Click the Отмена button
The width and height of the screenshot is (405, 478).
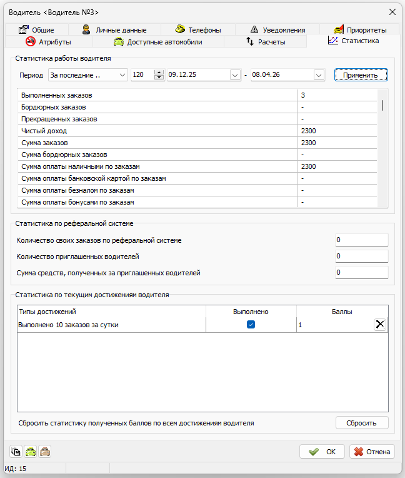(x=372, y=452)
